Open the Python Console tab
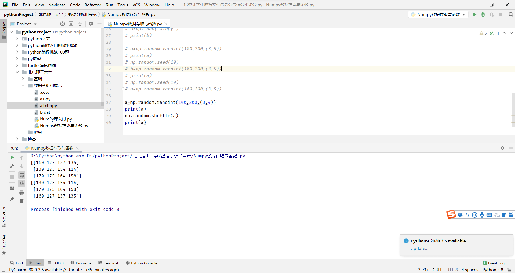Viewport: 515px width, 273px height. (141, 263)
